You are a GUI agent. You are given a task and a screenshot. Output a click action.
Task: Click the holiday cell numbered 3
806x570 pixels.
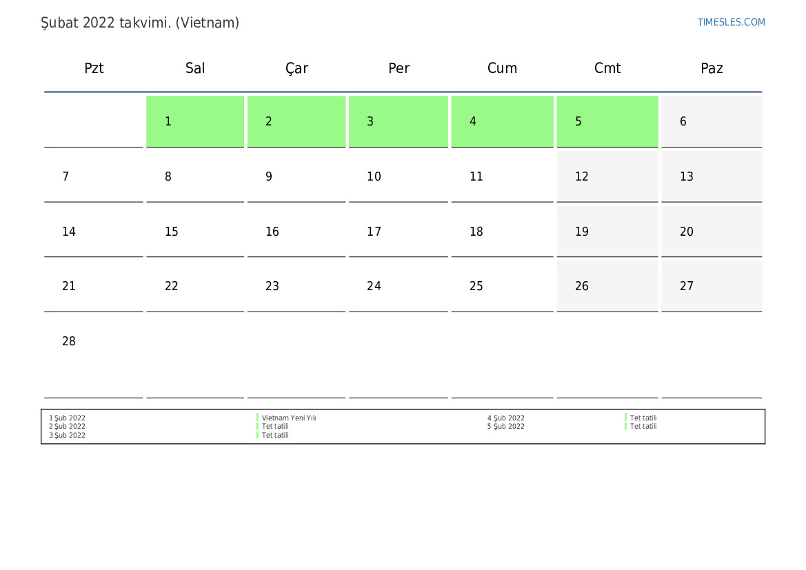click(x=399, y=121)
